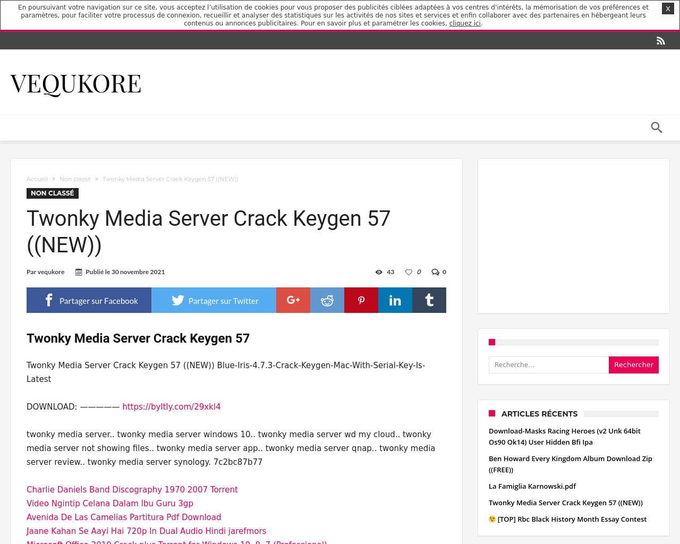Select the publish date '30 novembre 2021'
This screenshot has height=544, width=680.
[138, 272]
